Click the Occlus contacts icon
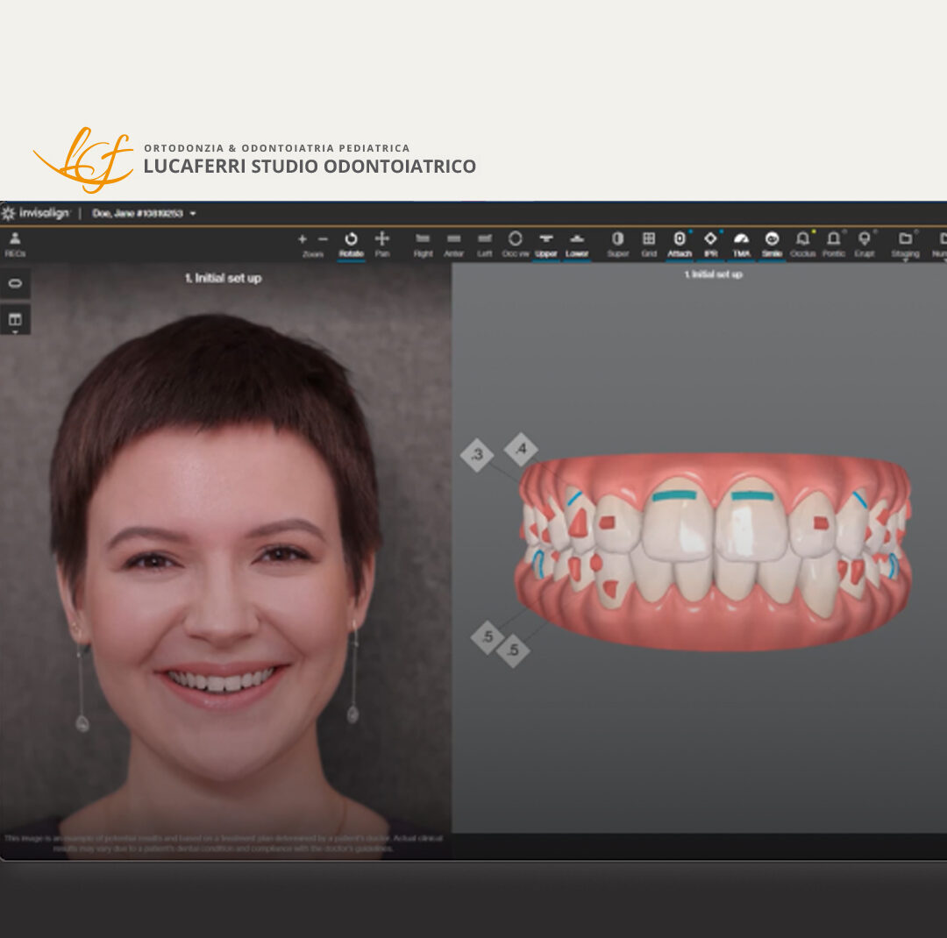Image resolution: width=947 pixels, height=938 pixels. pos(803,239)
